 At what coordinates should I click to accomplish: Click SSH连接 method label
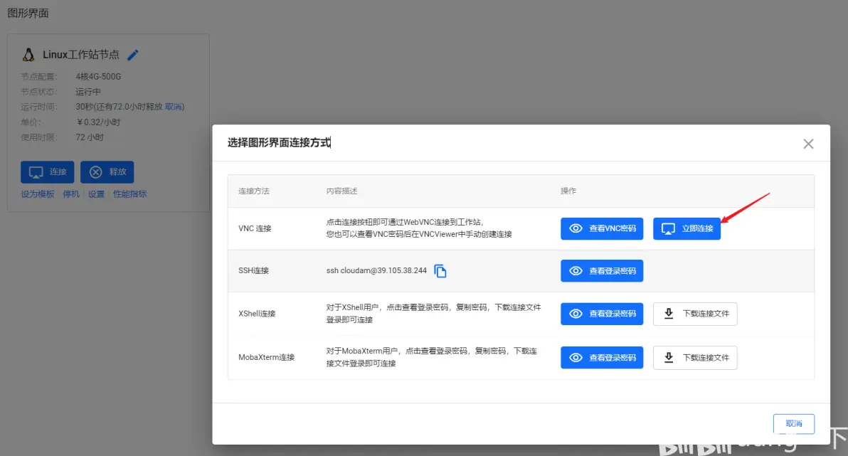[254, 270]
